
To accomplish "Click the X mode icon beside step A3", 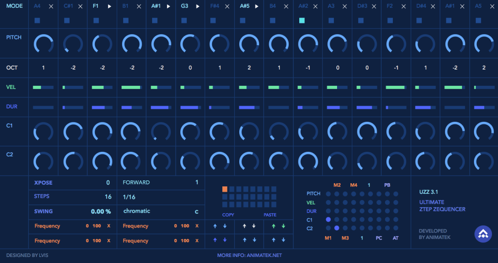I will 344,6.
